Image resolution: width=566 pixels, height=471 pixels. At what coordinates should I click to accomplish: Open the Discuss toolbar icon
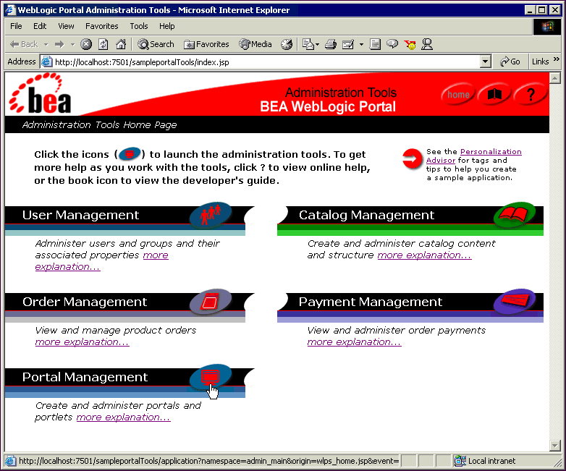pos(392,44)
